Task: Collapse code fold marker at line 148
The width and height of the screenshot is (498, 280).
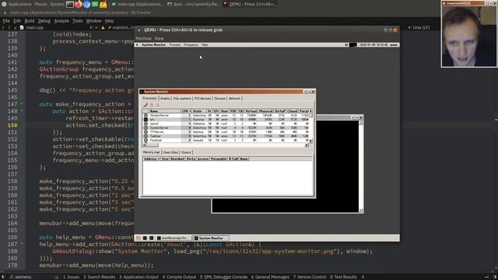Action: pos(22,110)
